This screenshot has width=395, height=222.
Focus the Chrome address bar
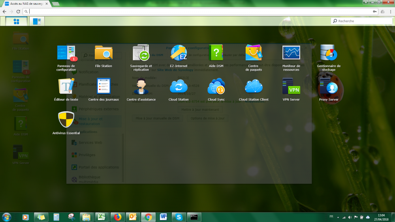pos(197,11)
